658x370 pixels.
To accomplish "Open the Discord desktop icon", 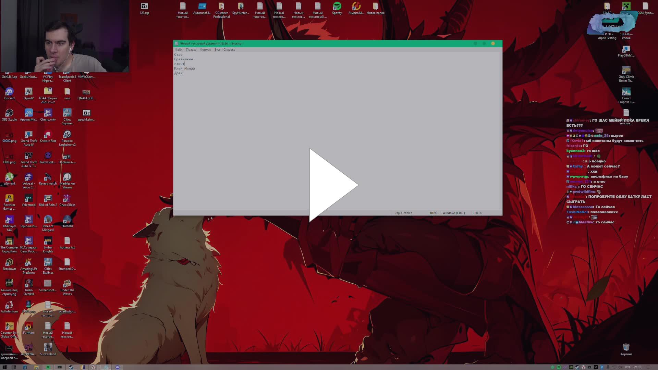I will [9, 92].
